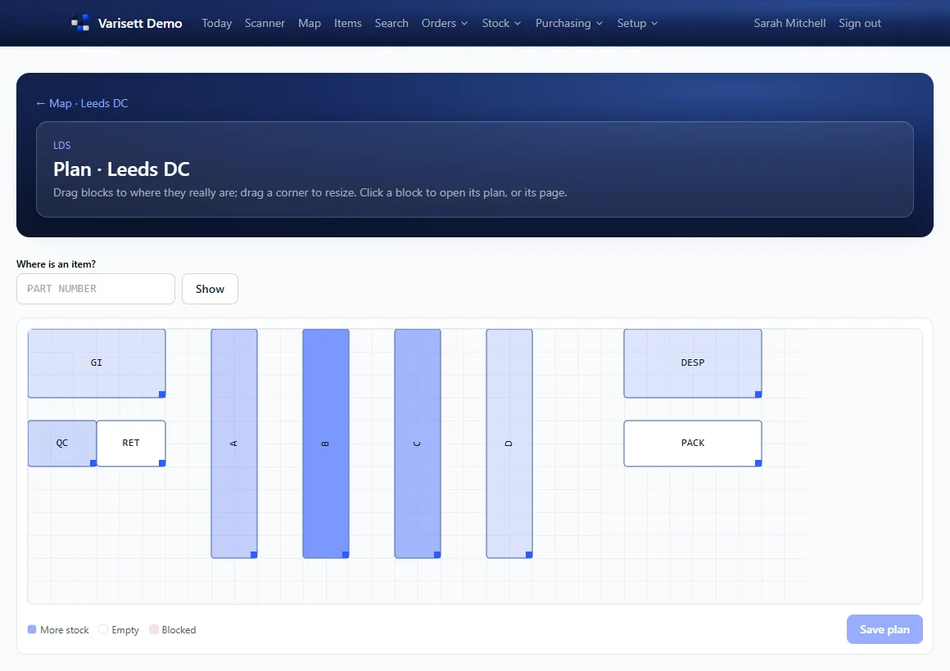Open the GI block
The height and width of the screenshot is (671, 950).
97,363
